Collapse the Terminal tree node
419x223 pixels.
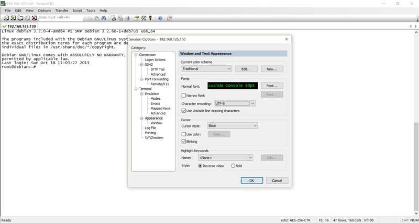pos(136,89)
